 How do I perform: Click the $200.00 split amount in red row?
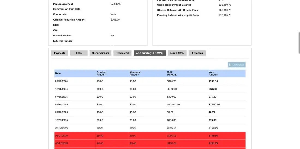click(x=172, y=136)
